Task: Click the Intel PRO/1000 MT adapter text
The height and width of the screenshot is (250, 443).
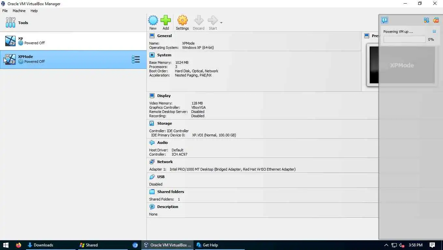Action: (x=233, y=169)
